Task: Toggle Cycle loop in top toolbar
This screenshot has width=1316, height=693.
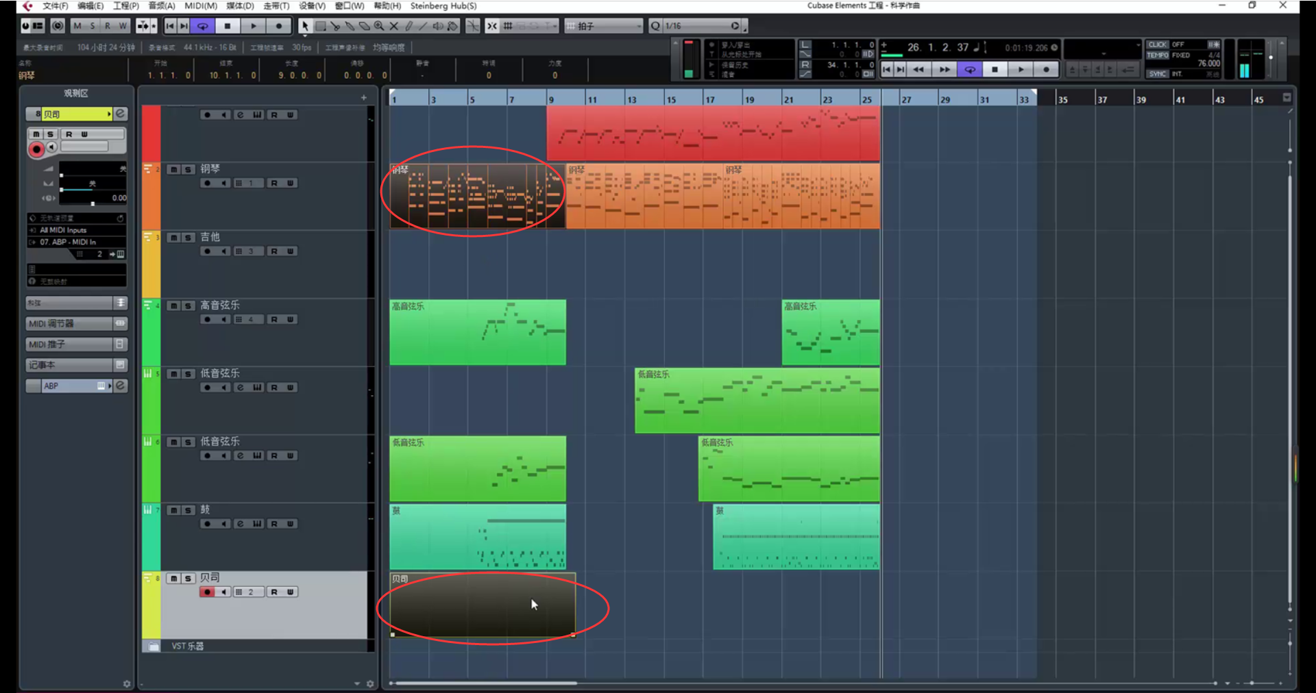Action: coord(203,26)
